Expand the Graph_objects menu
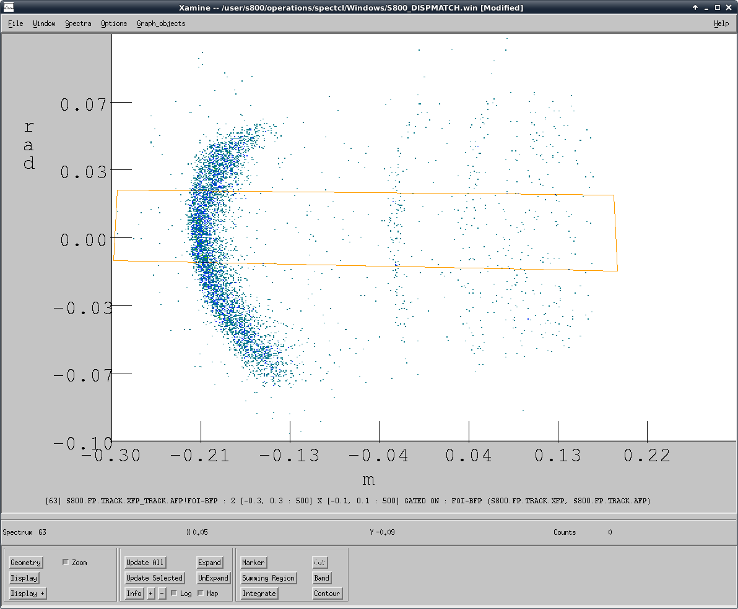 tap(161, 23)
